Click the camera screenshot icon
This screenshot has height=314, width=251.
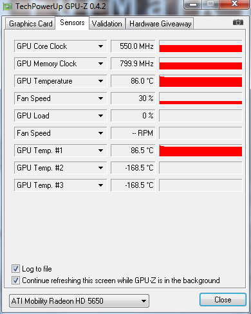[238, 23]
